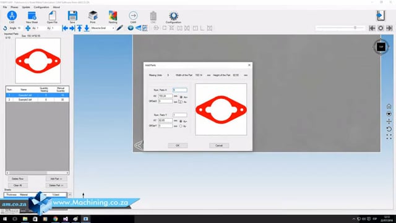Click the Offset Y input field

click(165, 125)
